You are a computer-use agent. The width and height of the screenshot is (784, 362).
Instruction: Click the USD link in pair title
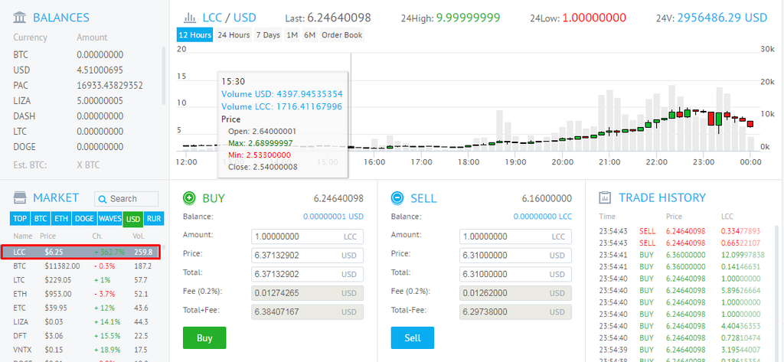245,18
